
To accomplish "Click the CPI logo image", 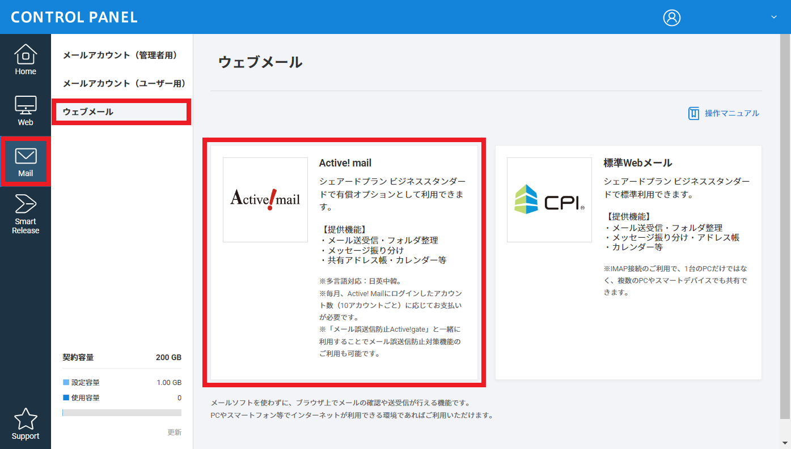I will (549, 200).
